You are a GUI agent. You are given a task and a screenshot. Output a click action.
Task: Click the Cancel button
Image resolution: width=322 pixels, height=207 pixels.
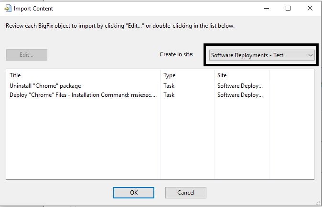click(x=186, y=192)
